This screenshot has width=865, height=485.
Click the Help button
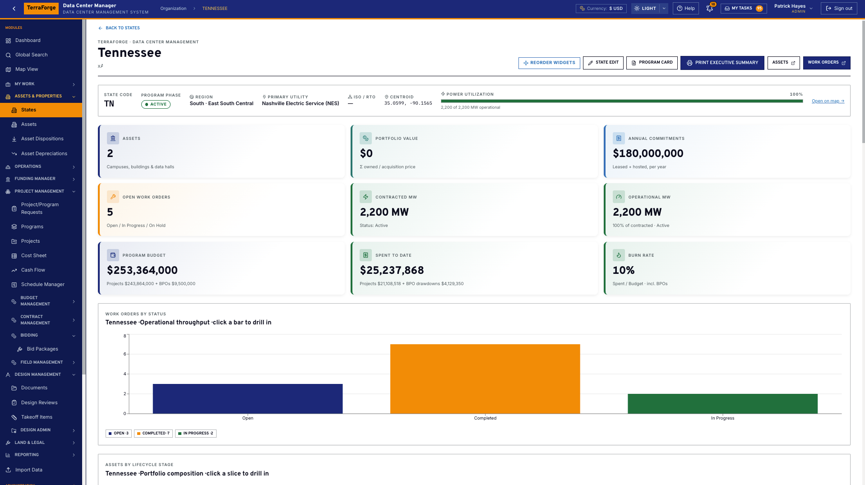click(x=685, y=8)
